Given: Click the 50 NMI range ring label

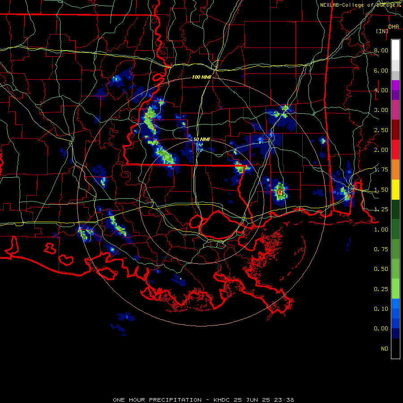Looking at the screenshot, I should tap(201, 139).
